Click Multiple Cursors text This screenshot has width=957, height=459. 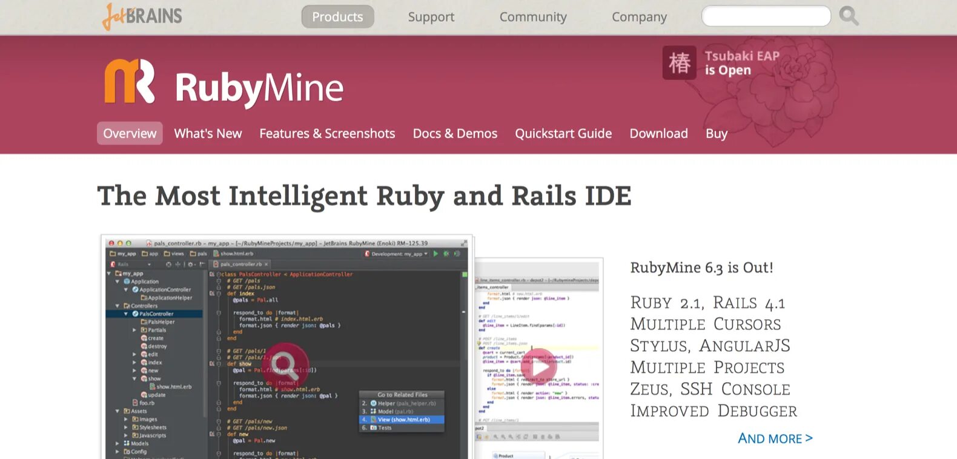click(x=706, y=324)
